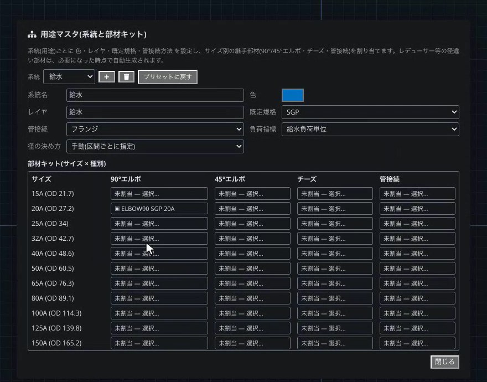Select 管接続 part for 25A row
This screenshot has width=487, height=382.
pos(417,224)
